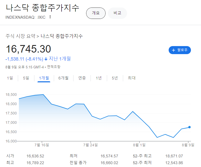Click the 개요 overview button
The width and height of the screenshot is (201, 167).
coord(96,13)
